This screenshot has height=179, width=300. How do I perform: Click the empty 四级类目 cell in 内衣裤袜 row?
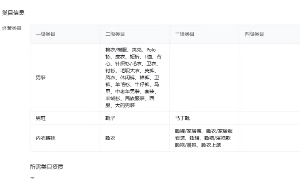(269, 138)
